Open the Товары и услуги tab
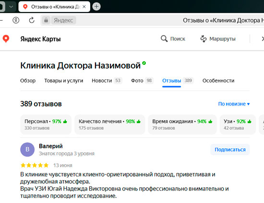This screenshot has height=203, width=264. tap(64, 80)
